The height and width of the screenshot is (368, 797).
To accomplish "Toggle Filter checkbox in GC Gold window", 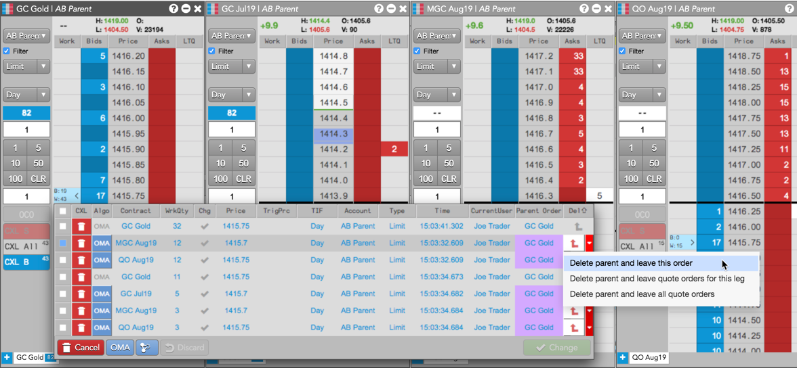I will [x=7, y=51].
